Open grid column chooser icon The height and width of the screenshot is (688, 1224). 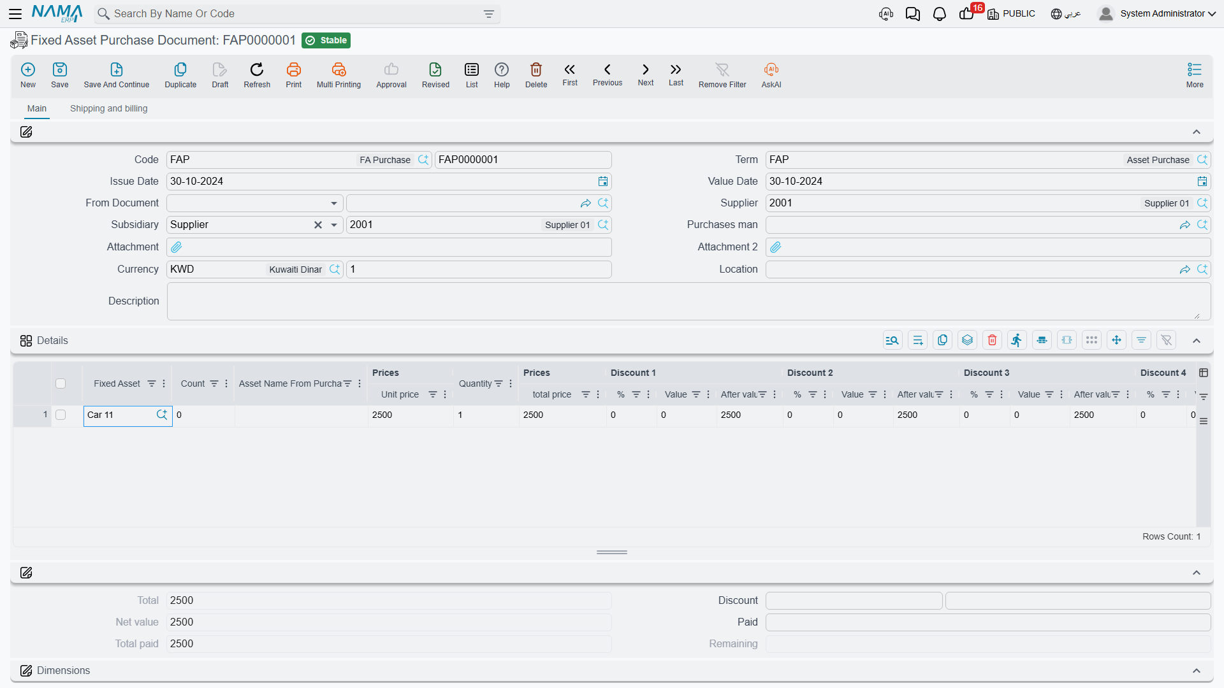[x=1204, y=373]
